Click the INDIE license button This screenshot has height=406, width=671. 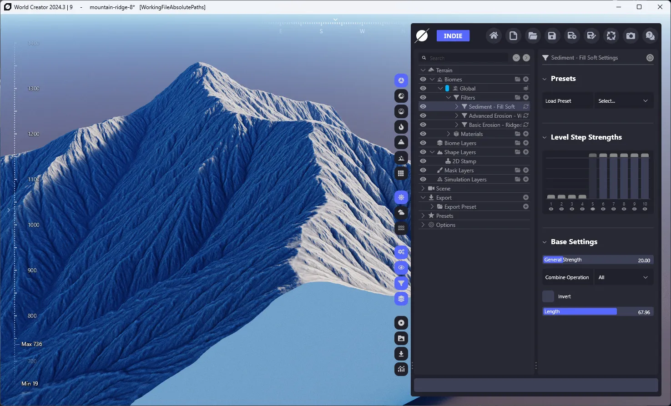[x=453, y=36]
